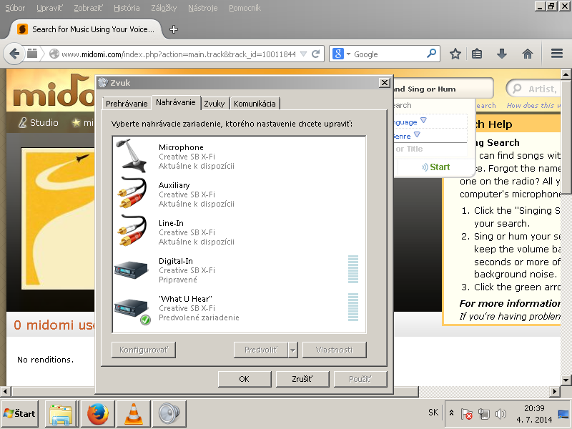
Task: Click the Digital-In level meter
Action: [353, 270]
